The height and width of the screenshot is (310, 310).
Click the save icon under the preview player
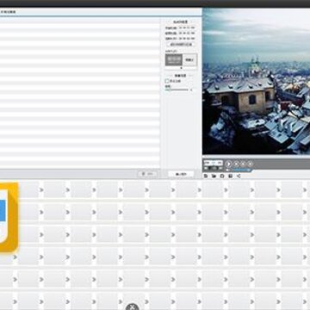[230, 176]
